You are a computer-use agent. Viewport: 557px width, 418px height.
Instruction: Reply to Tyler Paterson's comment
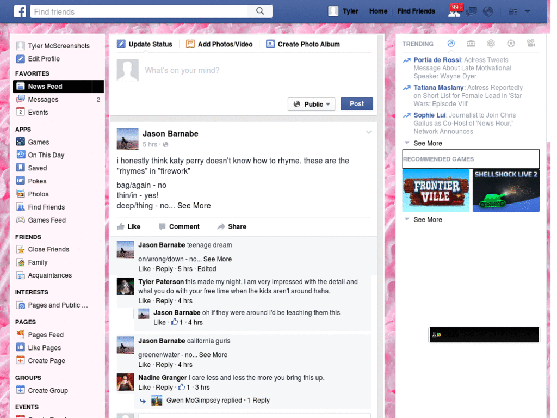(164, 300)
